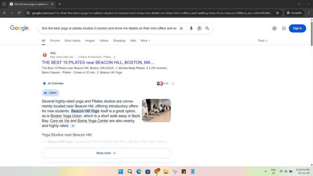Click the Yelp site favicon
The image size is (313, 176).
click(45, 55)
